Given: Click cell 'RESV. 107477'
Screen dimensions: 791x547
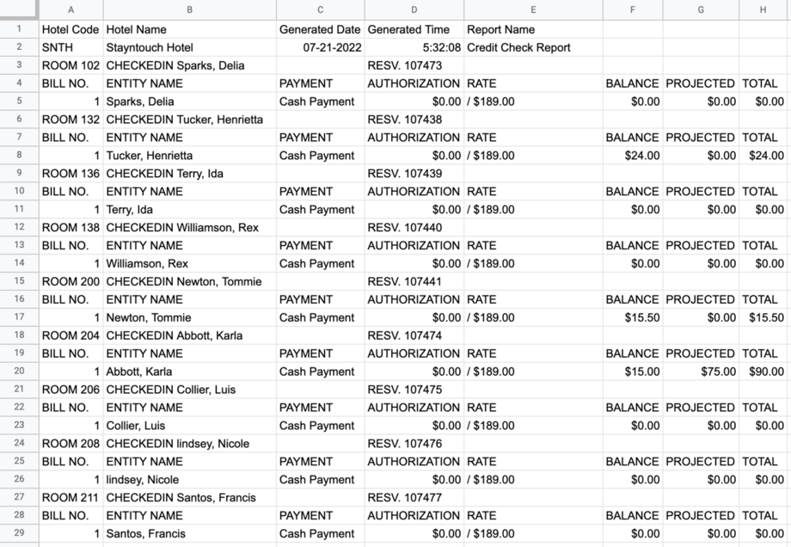Looking at the screenshot, I should click(x=414, y=498).
